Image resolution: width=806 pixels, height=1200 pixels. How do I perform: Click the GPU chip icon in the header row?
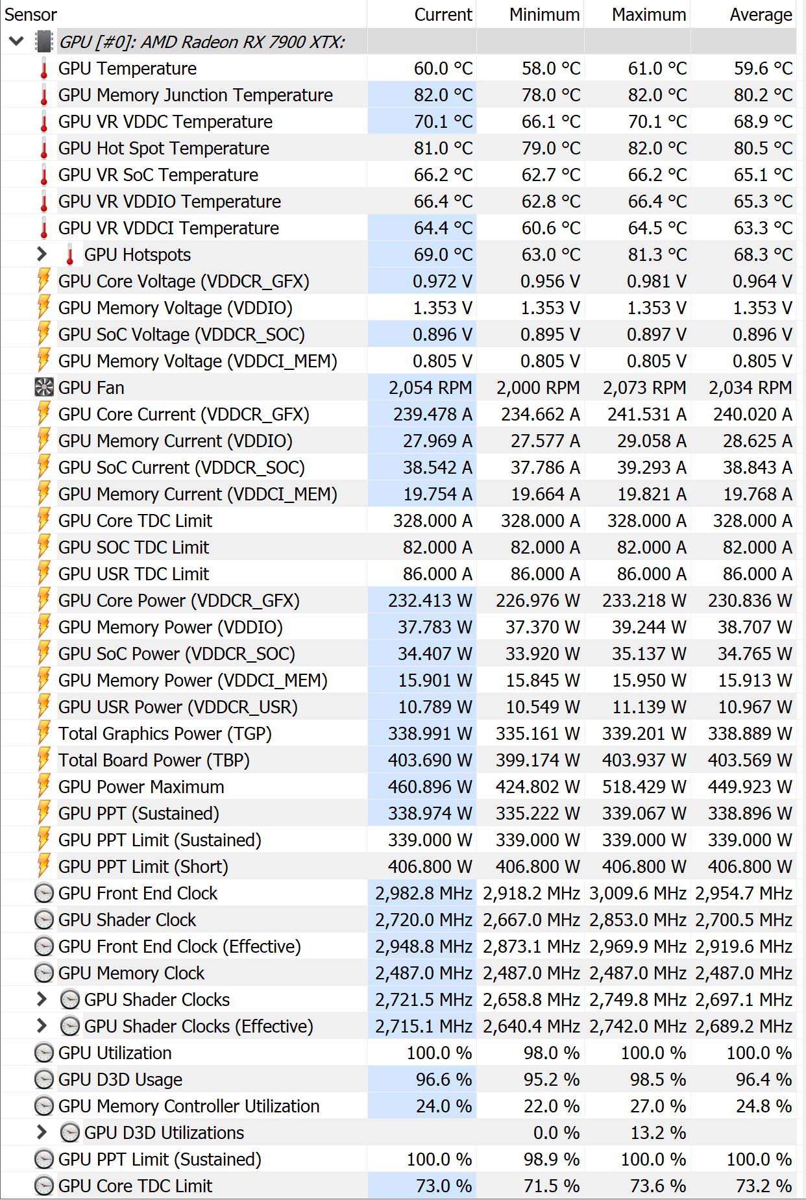[x=44, y=42]
